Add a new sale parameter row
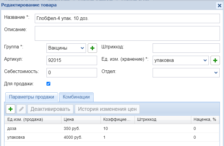 [x=11, y=109]
